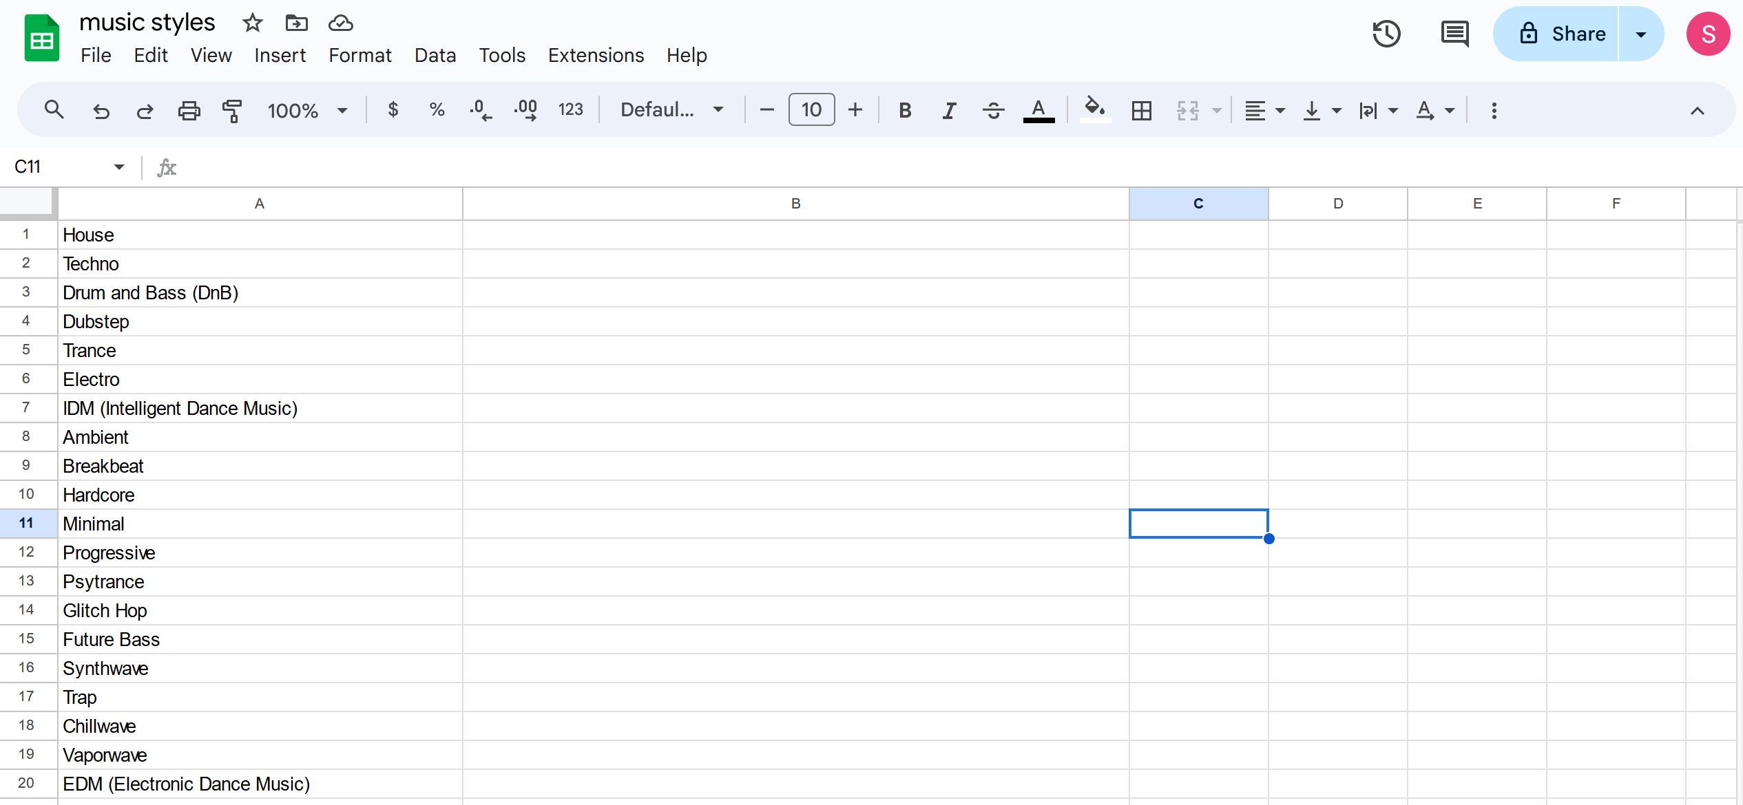Toggle strikethrough formatting
This screenshot has width=1743, height=805.
point(993,110)
